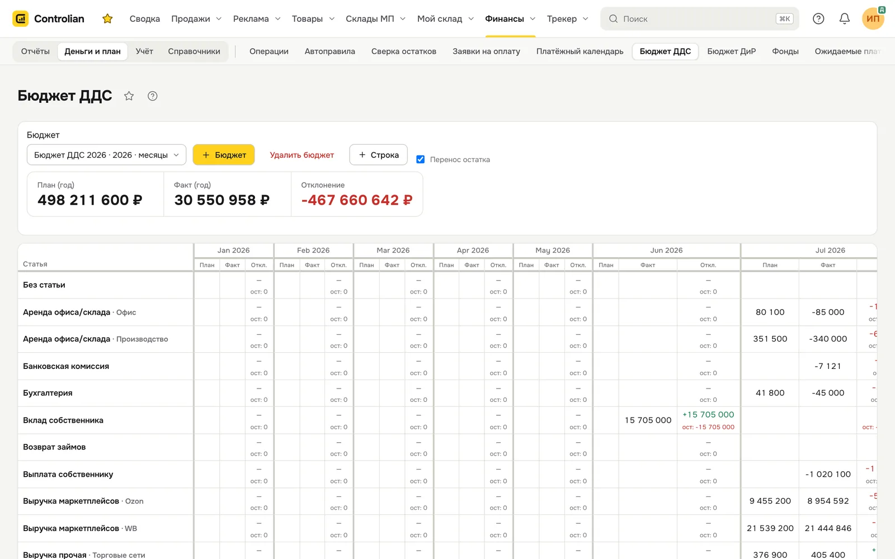Viewport: 895px width, 559px height.
Task: Select the Деньги и план tab
Action: [92, 51]
